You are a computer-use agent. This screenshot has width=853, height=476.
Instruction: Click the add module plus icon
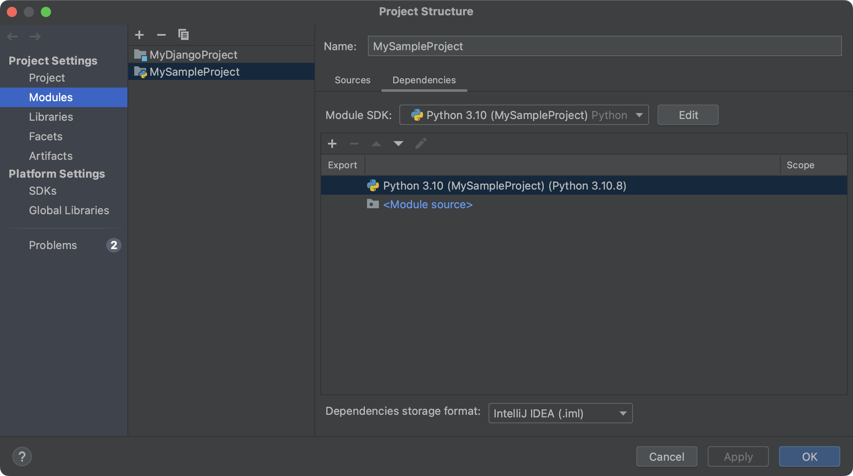click(x=139, y=35)
